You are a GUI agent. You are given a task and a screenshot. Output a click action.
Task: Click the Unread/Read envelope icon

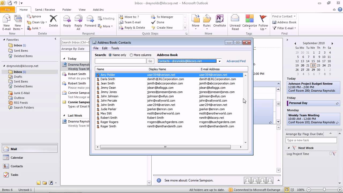coord(235,18)
